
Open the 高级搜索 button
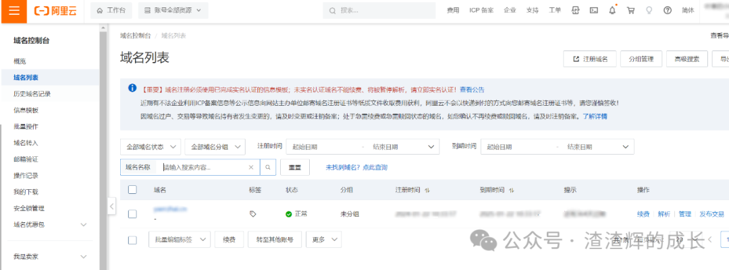(686, 59)
